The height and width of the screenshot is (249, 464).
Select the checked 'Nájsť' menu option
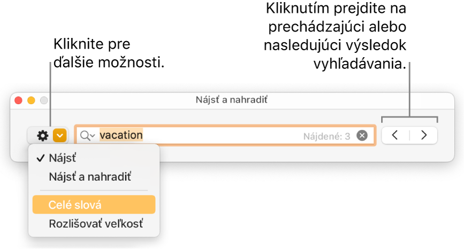[x=63, y=158]
